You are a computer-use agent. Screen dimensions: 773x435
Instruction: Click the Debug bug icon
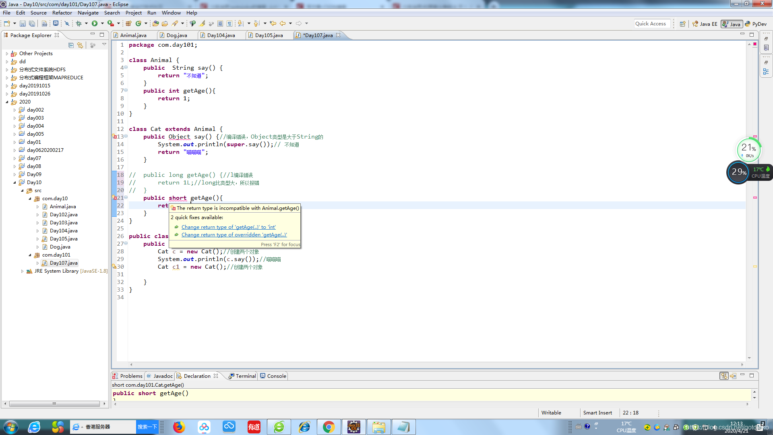[79, 24]
